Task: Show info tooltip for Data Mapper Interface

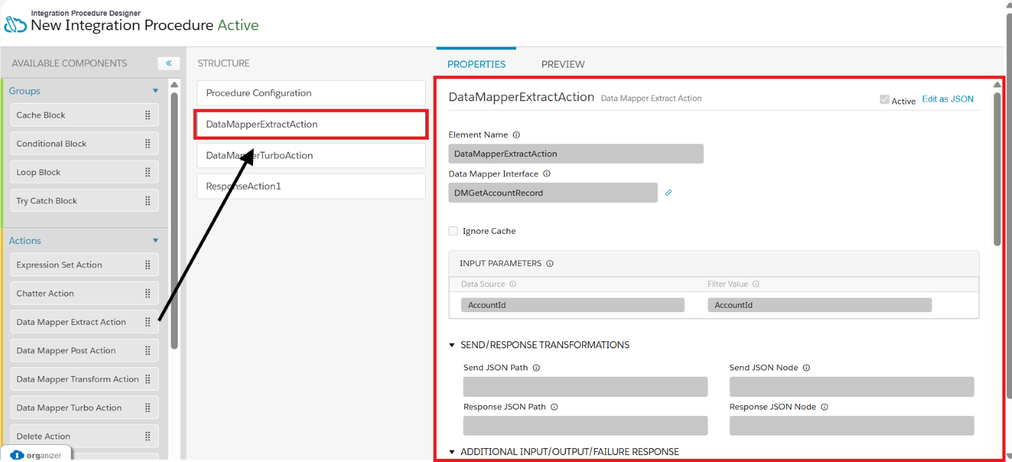Action: click(x=546, y=174)
